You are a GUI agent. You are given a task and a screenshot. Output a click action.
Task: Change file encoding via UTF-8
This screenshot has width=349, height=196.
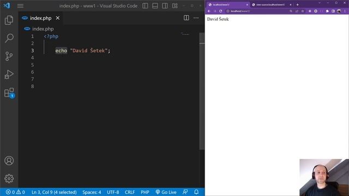tap(113, 192)
